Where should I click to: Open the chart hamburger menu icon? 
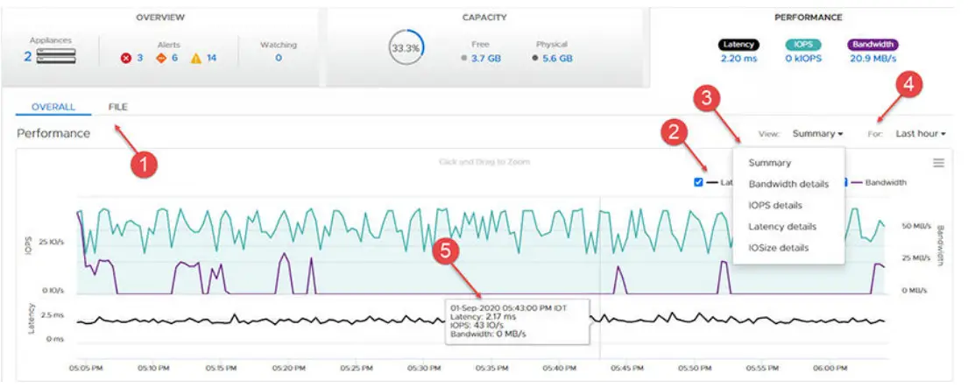[938, 163]
